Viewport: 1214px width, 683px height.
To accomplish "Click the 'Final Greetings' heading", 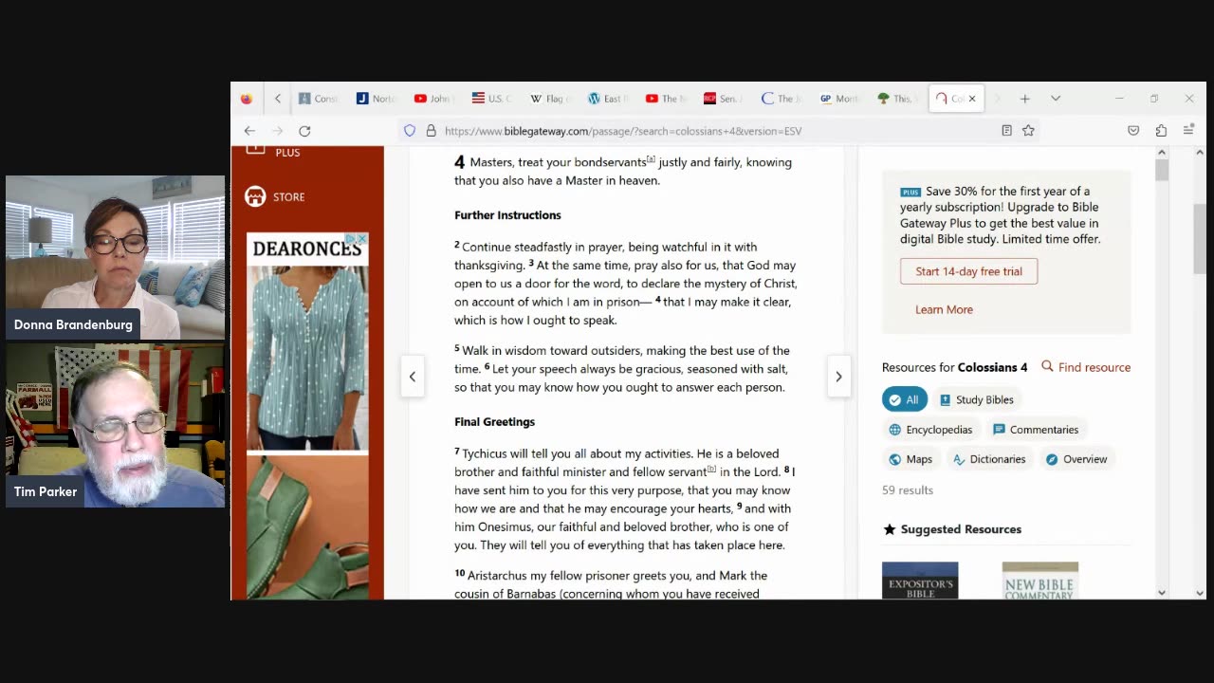I will [x=494, y=422].
